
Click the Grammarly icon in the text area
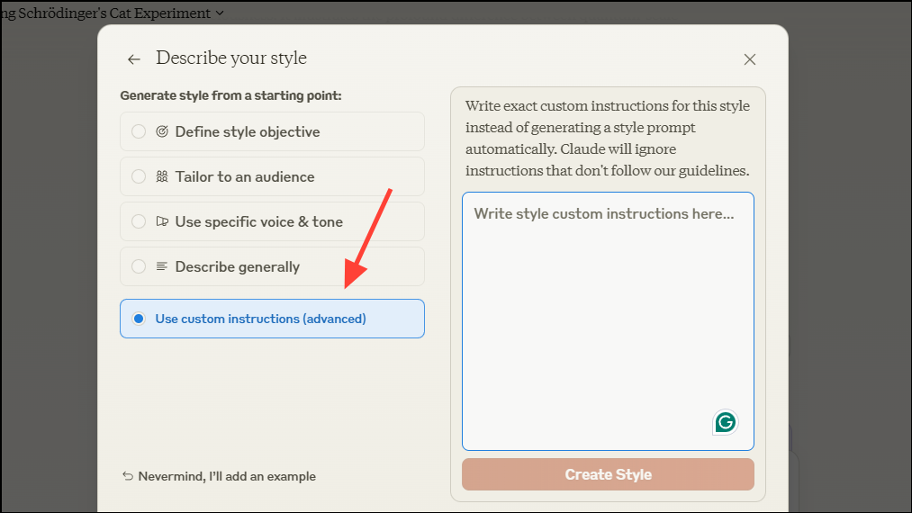pyautogui.click(x=725, y=421)
